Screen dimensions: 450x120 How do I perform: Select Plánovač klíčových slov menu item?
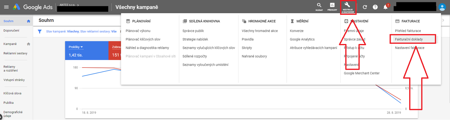pyautogui.click(x=143, y=39)
